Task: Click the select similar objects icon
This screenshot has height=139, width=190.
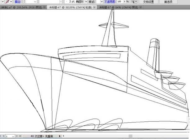Action: 133,2
